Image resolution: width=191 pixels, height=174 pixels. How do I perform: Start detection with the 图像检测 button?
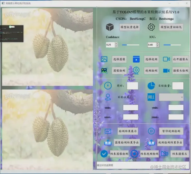point(119,71)
